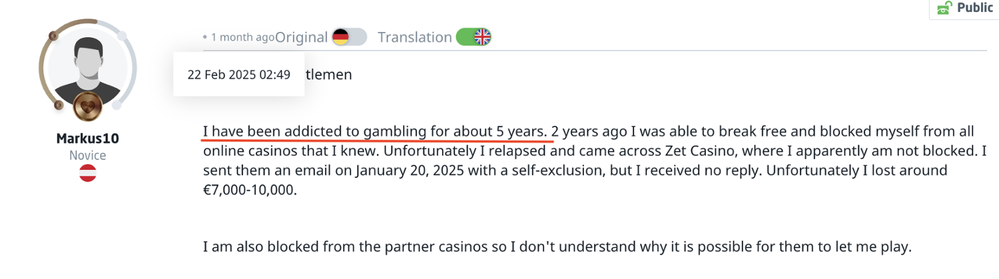
Task: Click the bronze heart badge on avatar
Action: tap(87, 106)
